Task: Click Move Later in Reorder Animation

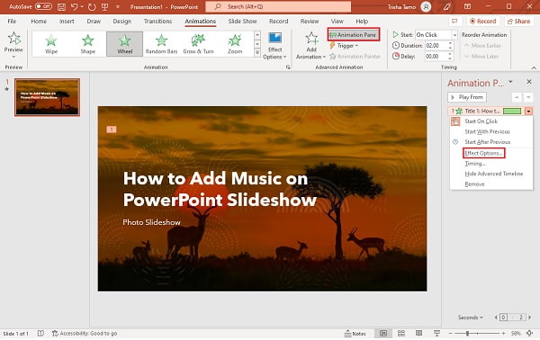Action: (x=481, y=56)
